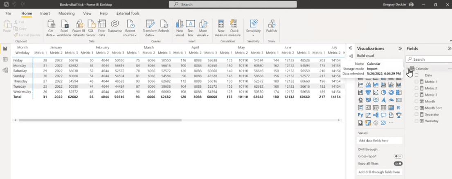Select the donut chart visualization
The image size is (452, 179).
(391, 93)
